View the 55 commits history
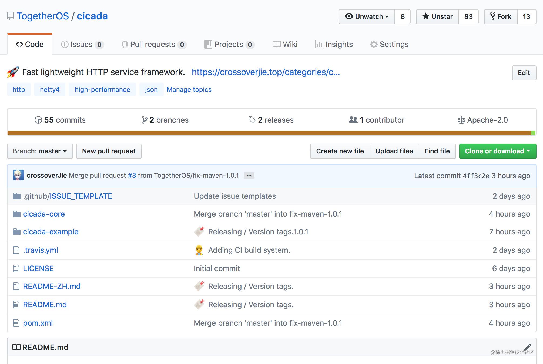 pos(60,120)
